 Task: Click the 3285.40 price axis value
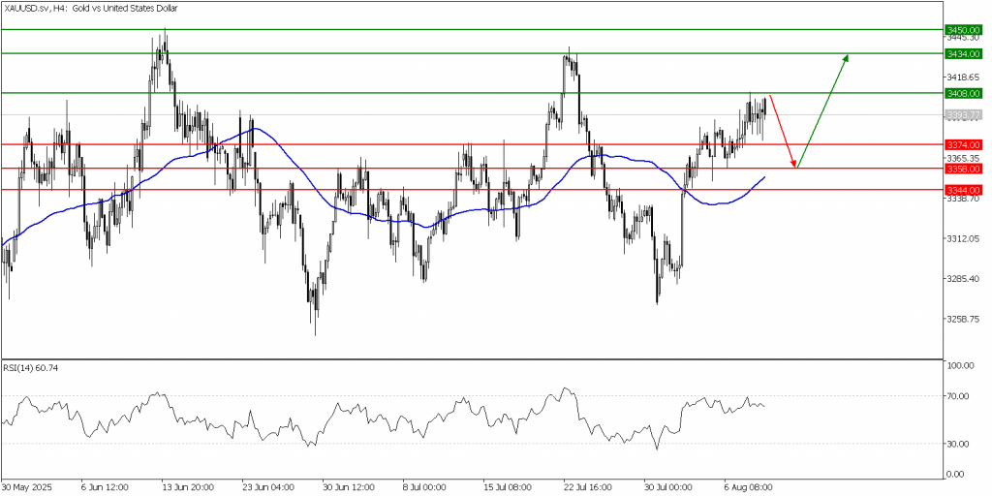tap(962, 279)
